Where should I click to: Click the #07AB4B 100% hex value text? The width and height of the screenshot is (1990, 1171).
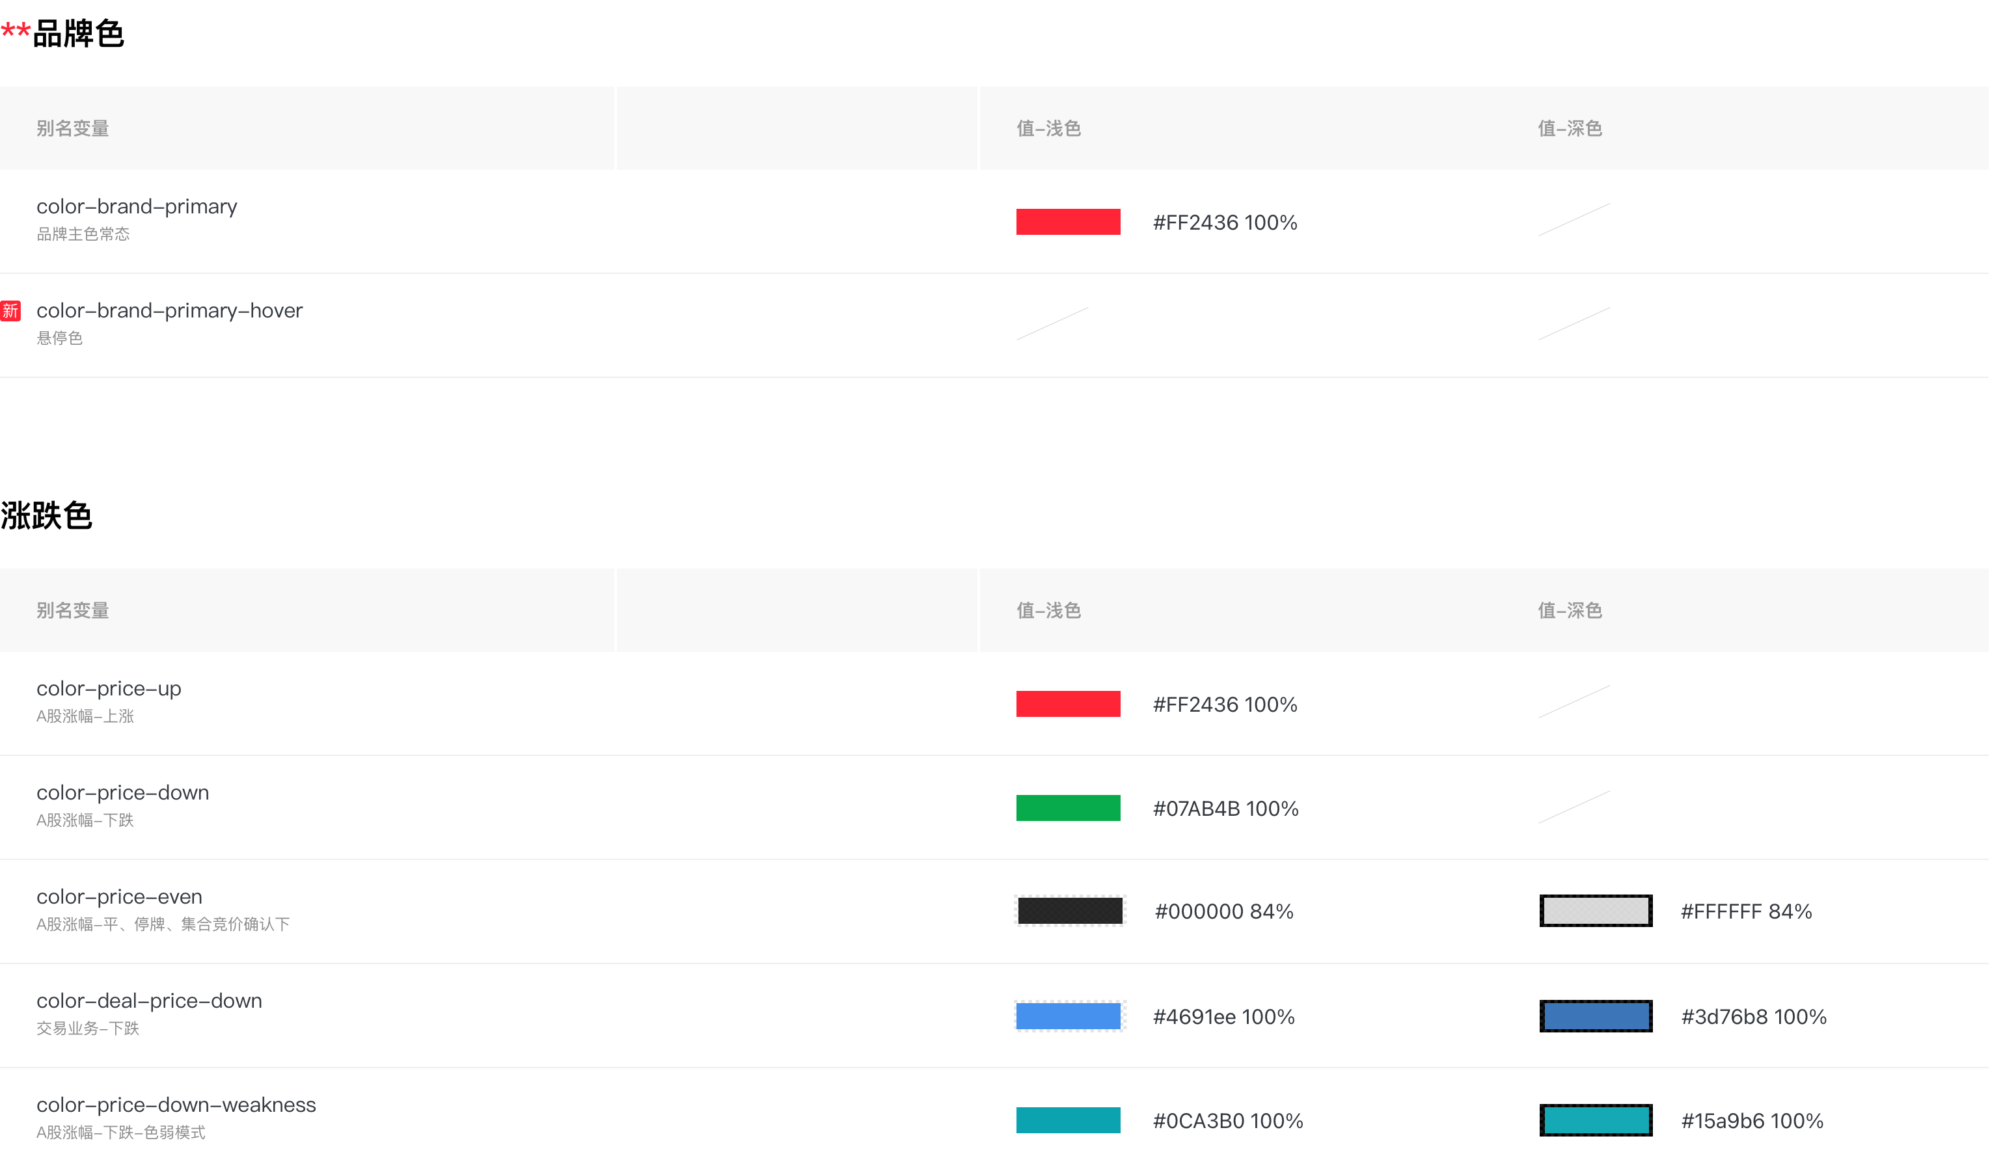click(x=1225, y=809)
